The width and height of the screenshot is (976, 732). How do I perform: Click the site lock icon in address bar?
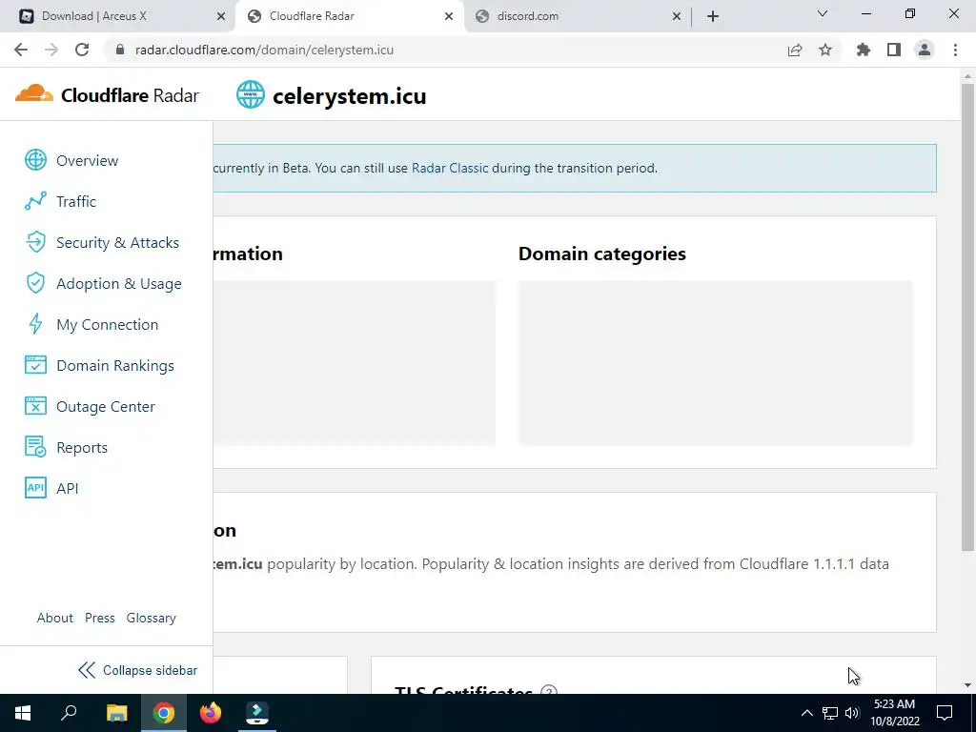(120, 50)
